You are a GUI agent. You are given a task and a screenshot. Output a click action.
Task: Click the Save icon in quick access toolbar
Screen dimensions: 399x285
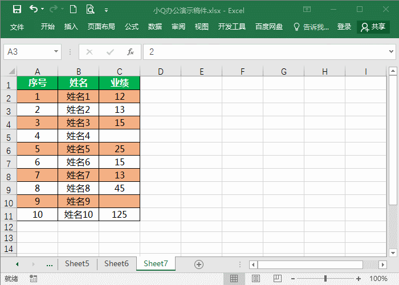17,10
